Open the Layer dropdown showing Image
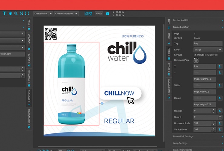This screenshot has height=151, width=224. [208, 50]
